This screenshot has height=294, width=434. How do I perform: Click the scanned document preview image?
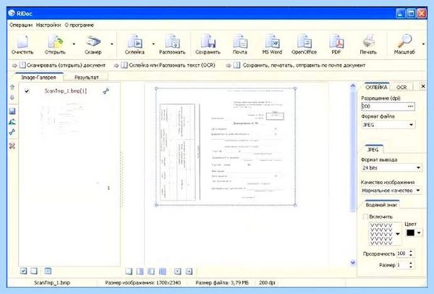(226, 147)
